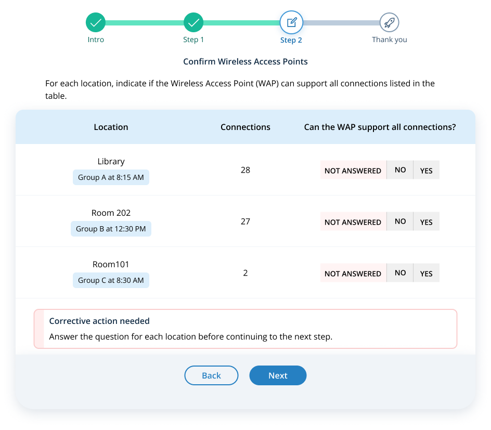Set Room 202 to NOT ANSWERED
Viewport: 491px width, 430px height.
(353, 222)
